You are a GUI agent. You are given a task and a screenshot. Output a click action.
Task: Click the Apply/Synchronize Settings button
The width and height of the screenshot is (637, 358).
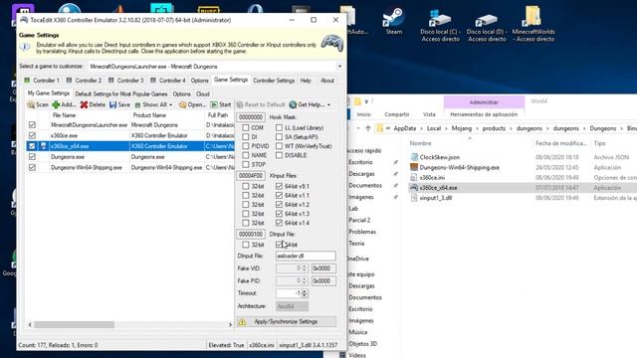286,322
